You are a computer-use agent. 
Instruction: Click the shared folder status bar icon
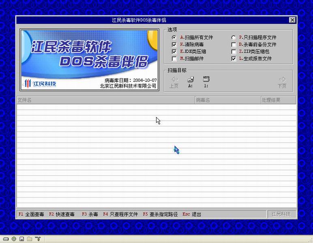point(30,239)
